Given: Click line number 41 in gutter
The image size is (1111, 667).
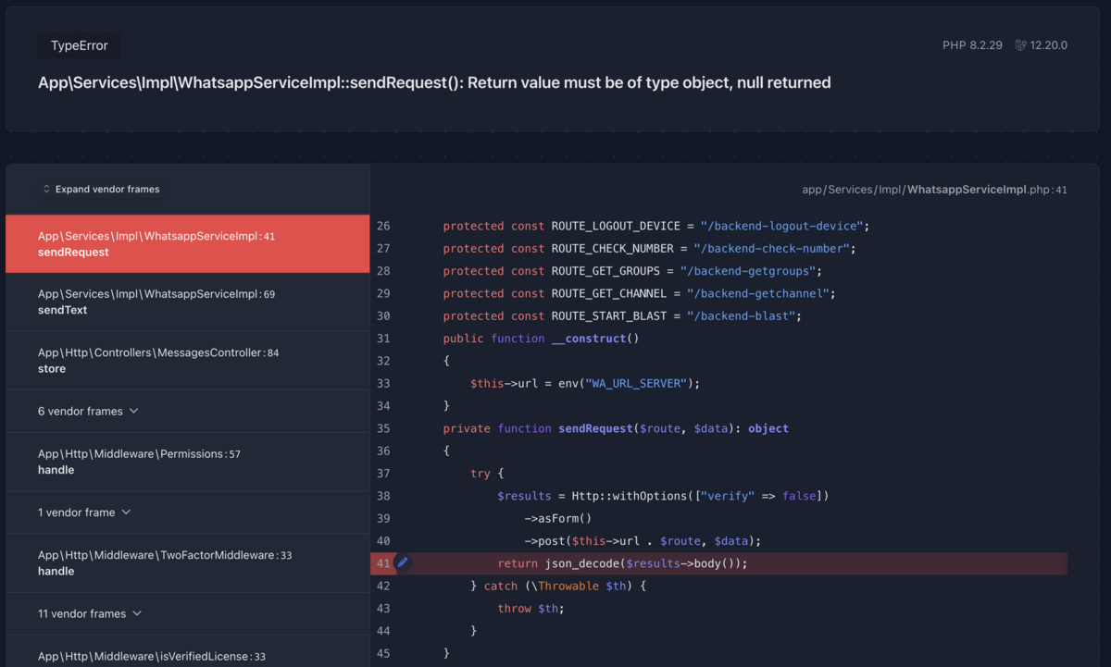Looking at the screenshot, I should (383, 563).
